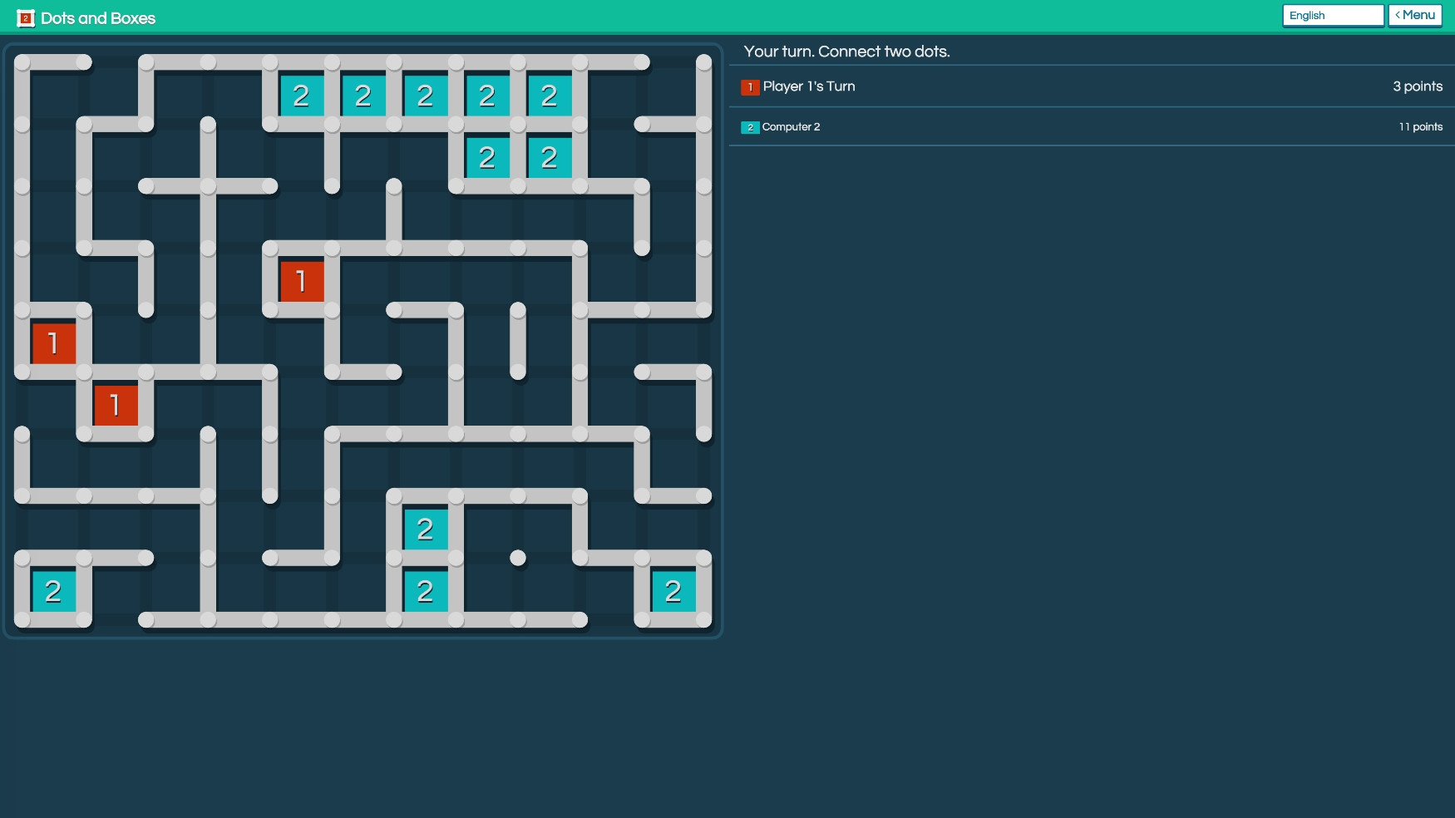Click the "11 points" score text

(1421, 127)
